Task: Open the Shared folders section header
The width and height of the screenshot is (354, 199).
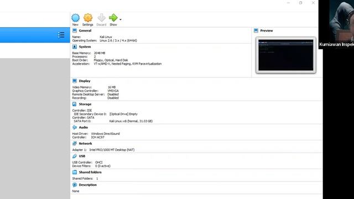Action: pyautogui.click(x=90, y=172)
